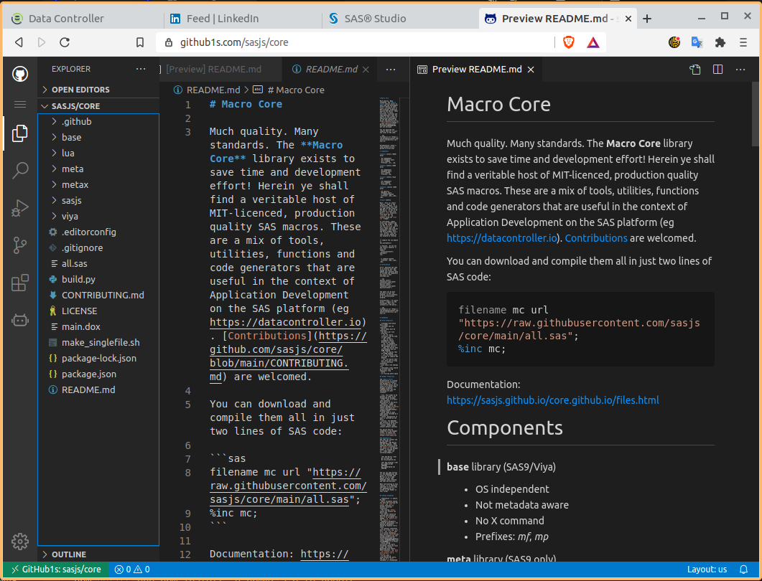Open the Search view icon
Image resolution: width=762 pixels, height=581 pixels.
point(20,171)
